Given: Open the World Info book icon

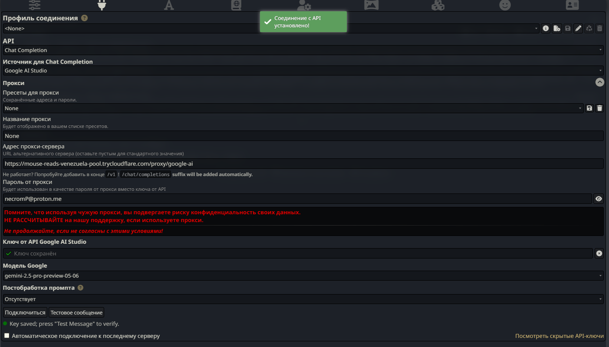Looking at the screenshot, I should coord(236,5).
